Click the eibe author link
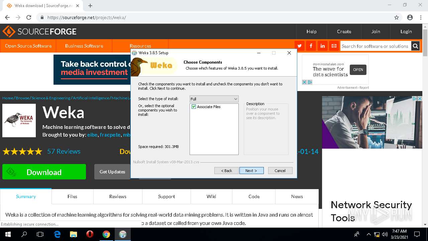This screenshot has width=428, height=241. 92,135
